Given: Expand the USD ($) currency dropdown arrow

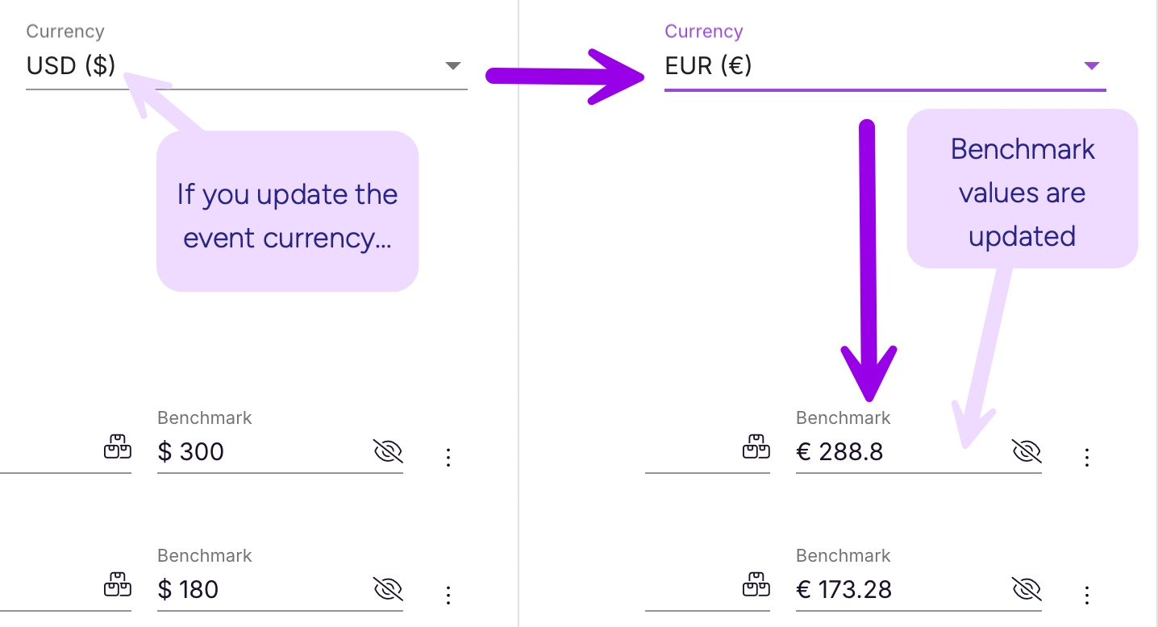Looking at the screenshot, I should pos(453,66).
